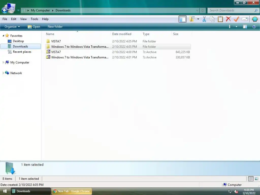Viewport: 260px width, 195px height.
Task: Open the Help menu
Action: click(x=45, y=19)
